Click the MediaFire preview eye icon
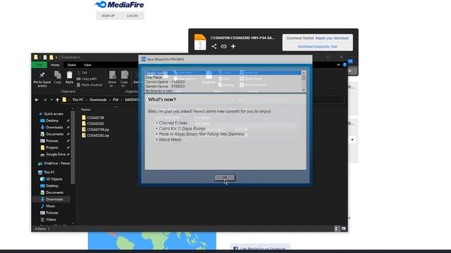 pyautogui.click(x=224, y=46)
